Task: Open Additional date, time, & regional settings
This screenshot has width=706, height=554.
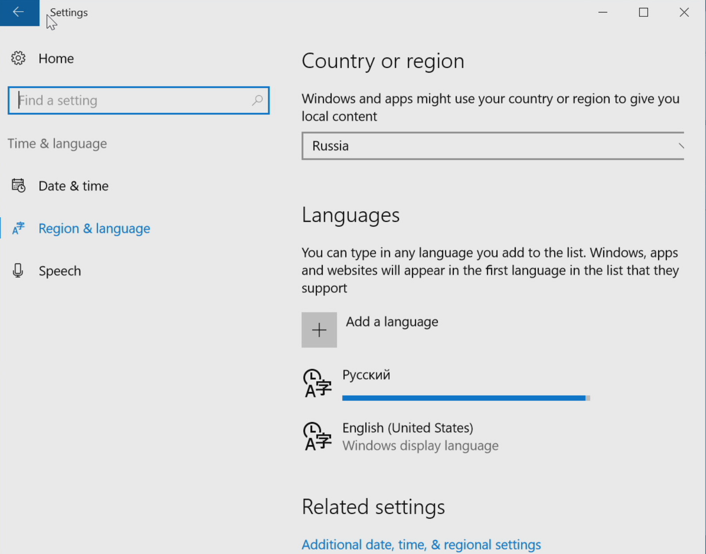Action: [x=421, y=544]
